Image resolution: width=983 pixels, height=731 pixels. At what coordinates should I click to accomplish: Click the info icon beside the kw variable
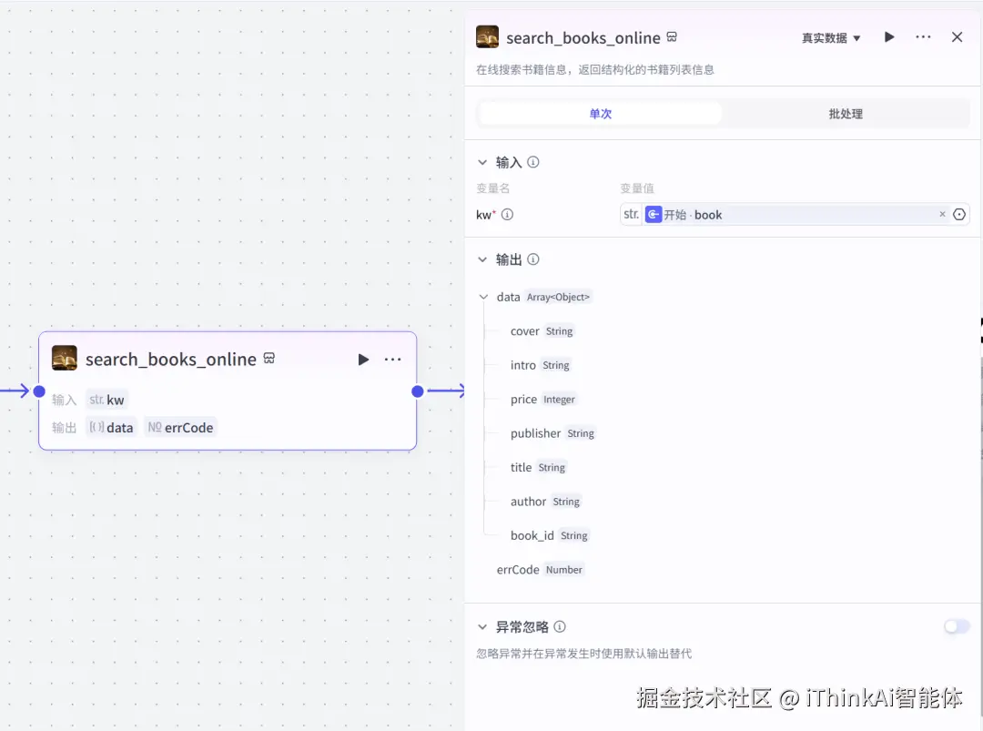point(507,215)
